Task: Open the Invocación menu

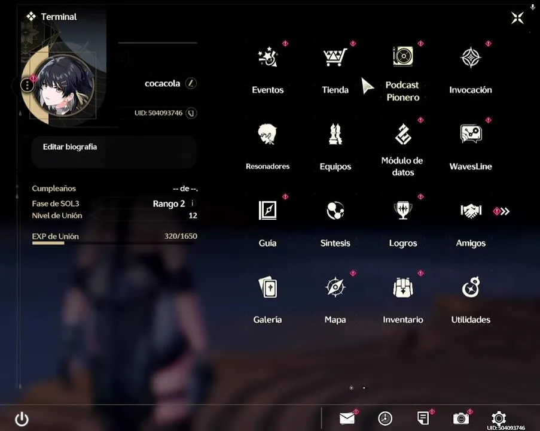Action: click(471, 57)
